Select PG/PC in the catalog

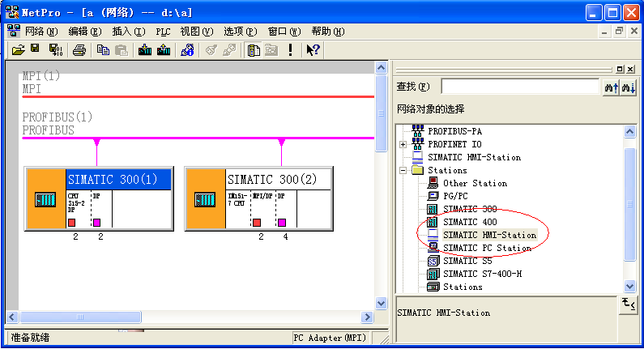(x=455, y=196)
